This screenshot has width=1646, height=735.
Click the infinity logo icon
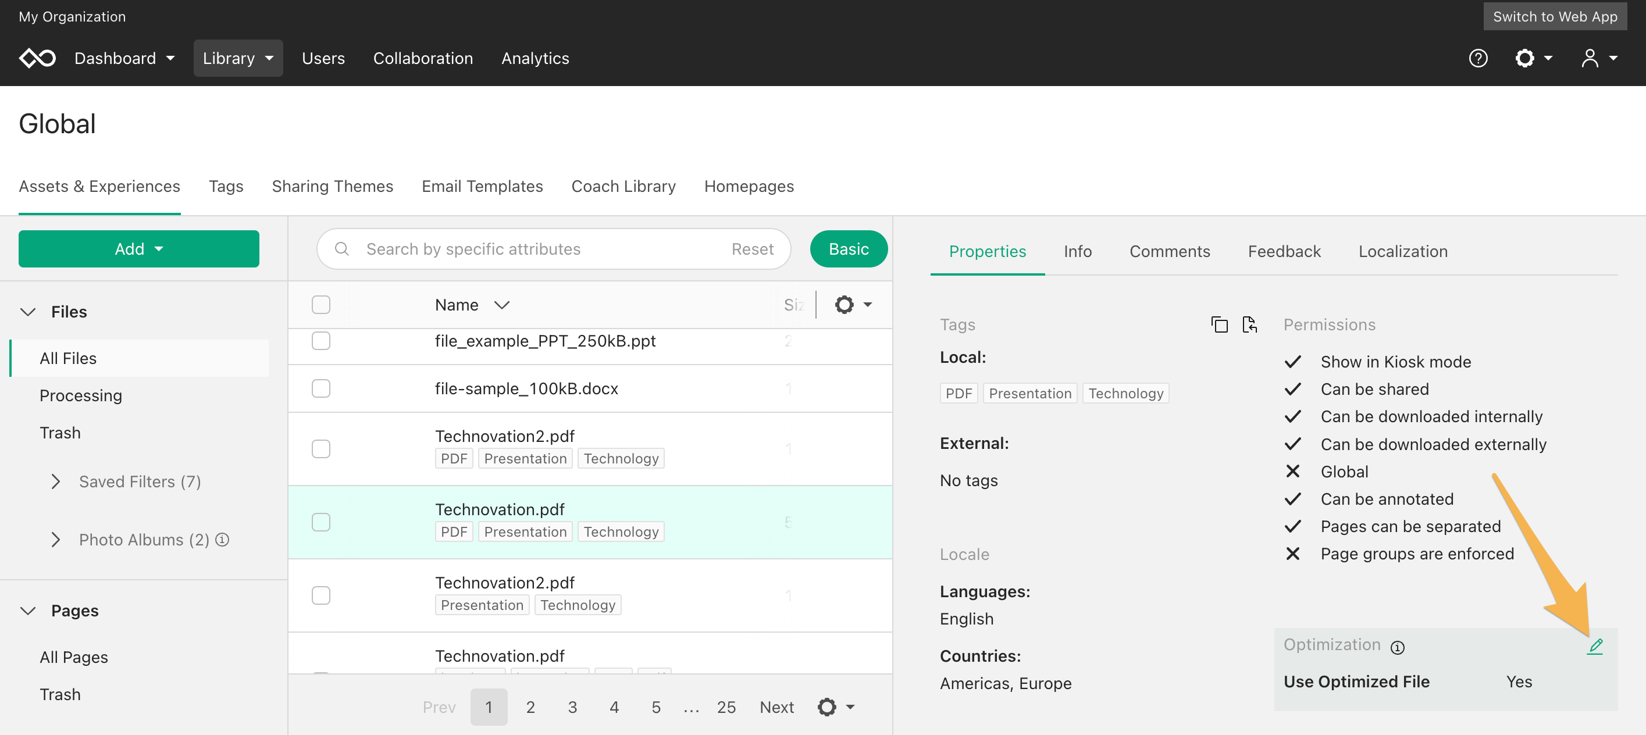38,58
